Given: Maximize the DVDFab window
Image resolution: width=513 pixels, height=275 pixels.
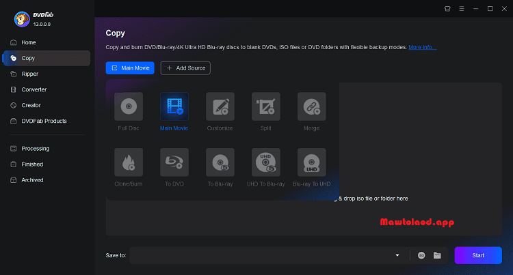Looking at the screenshot, I should [490, 9].
